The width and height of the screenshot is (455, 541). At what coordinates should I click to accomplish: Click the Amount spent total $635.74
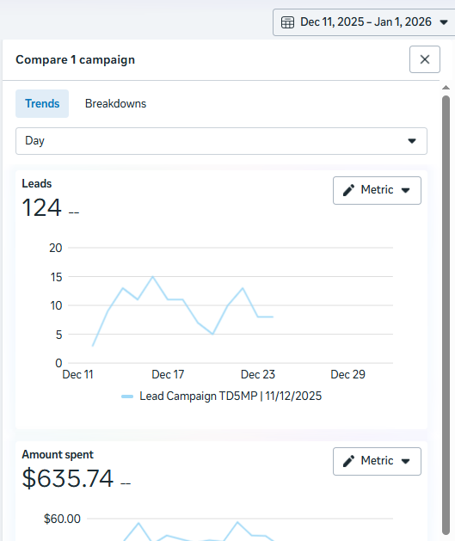pos(68,478)
